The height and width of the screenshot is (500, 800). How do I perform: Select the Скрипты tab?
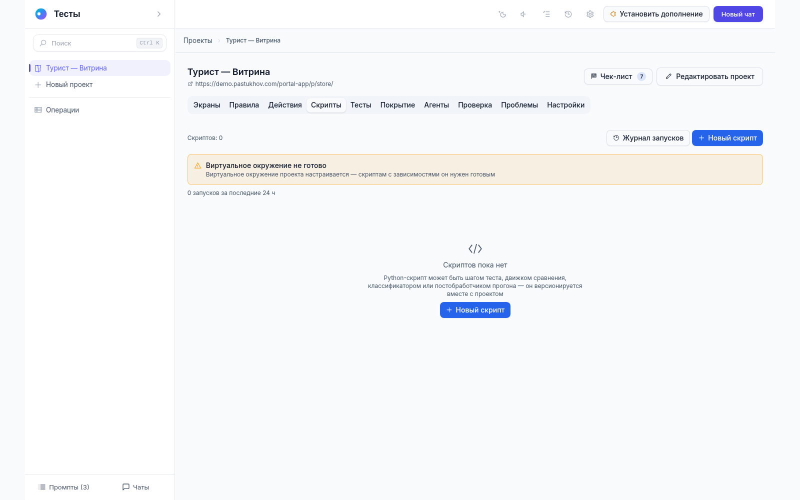coord(326,105)
